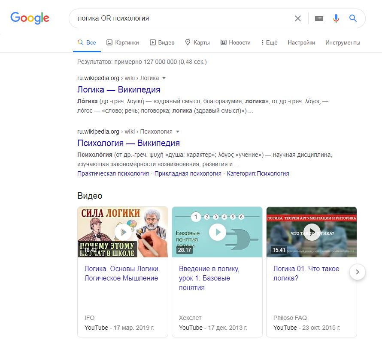Viewport: 382px width, 355px height.
Task: Expand dropdown arrow next to wiki › Психология
Action: point(178,131)
